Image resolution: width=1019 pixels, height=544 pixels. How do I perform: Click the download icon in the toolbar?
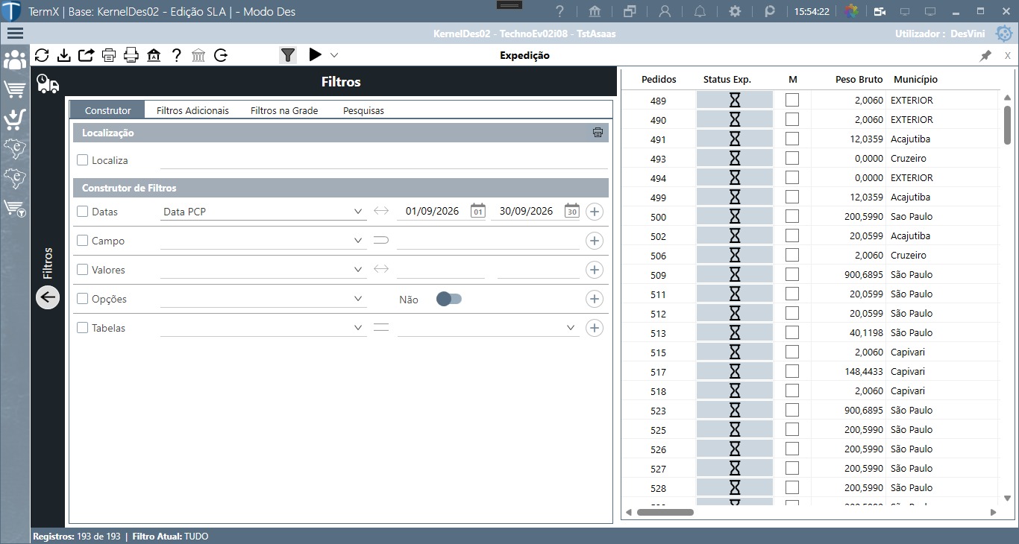[64, 55]
